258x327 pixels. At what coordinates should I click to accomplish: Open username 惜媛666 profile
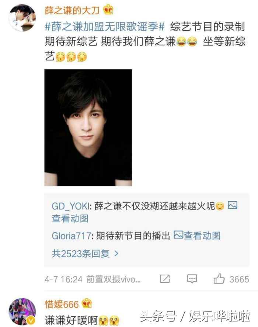(x=62, y=304)
